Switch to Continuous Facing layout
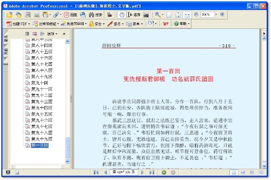Image resolution: width=271 pixels, height=180 pixels. 252,172
